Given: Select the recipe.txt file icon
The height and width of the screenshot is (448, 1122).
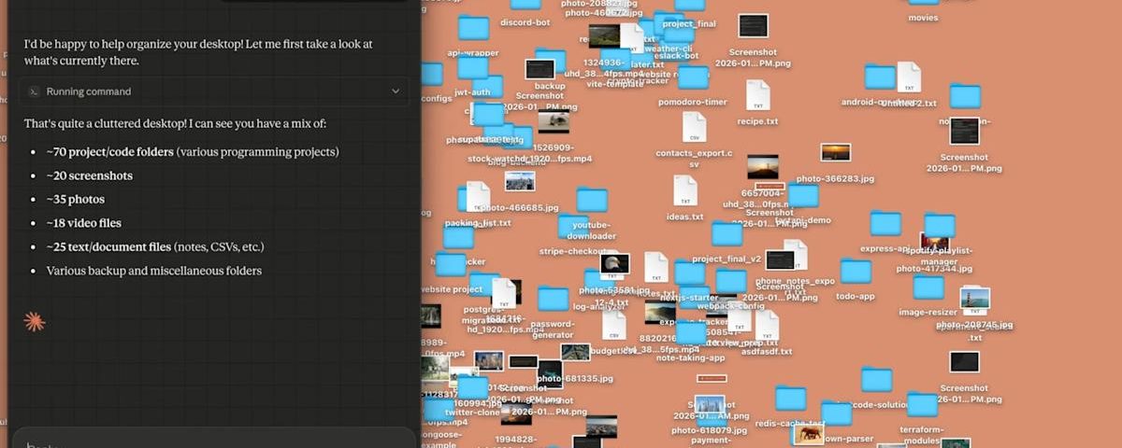Looking at the screenshot, I should pos(757,95).
